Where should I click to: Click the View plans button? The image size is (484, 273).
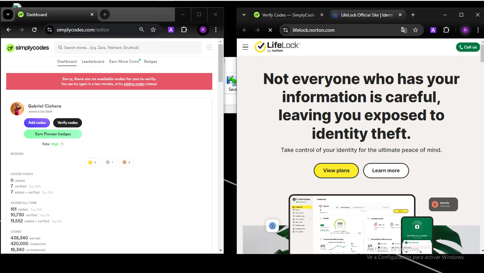(x=336, y=171)
